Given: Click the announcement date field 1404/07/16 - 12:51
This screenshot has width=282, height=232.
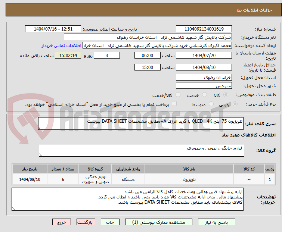Looking at the screenshot, I should pyautogui.click(x=53, y=29).
